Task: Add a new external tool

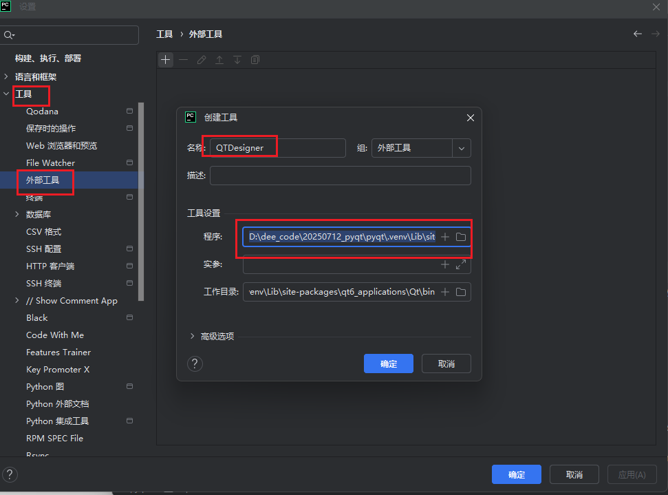Action: pos(166,60)
